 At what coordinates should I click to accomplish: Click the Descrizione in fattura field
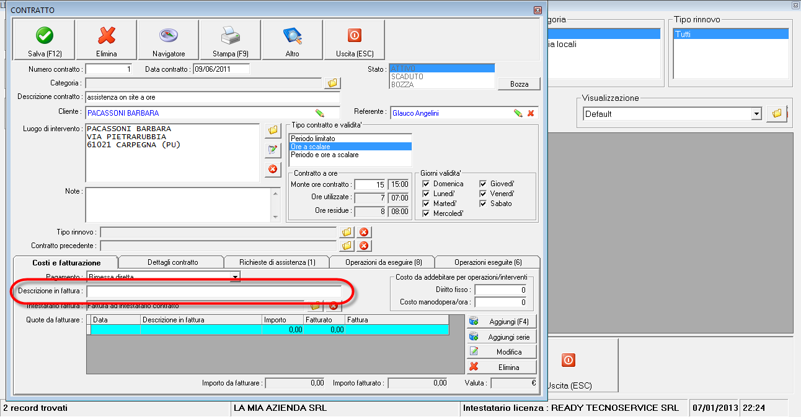[x=214, y=291]
